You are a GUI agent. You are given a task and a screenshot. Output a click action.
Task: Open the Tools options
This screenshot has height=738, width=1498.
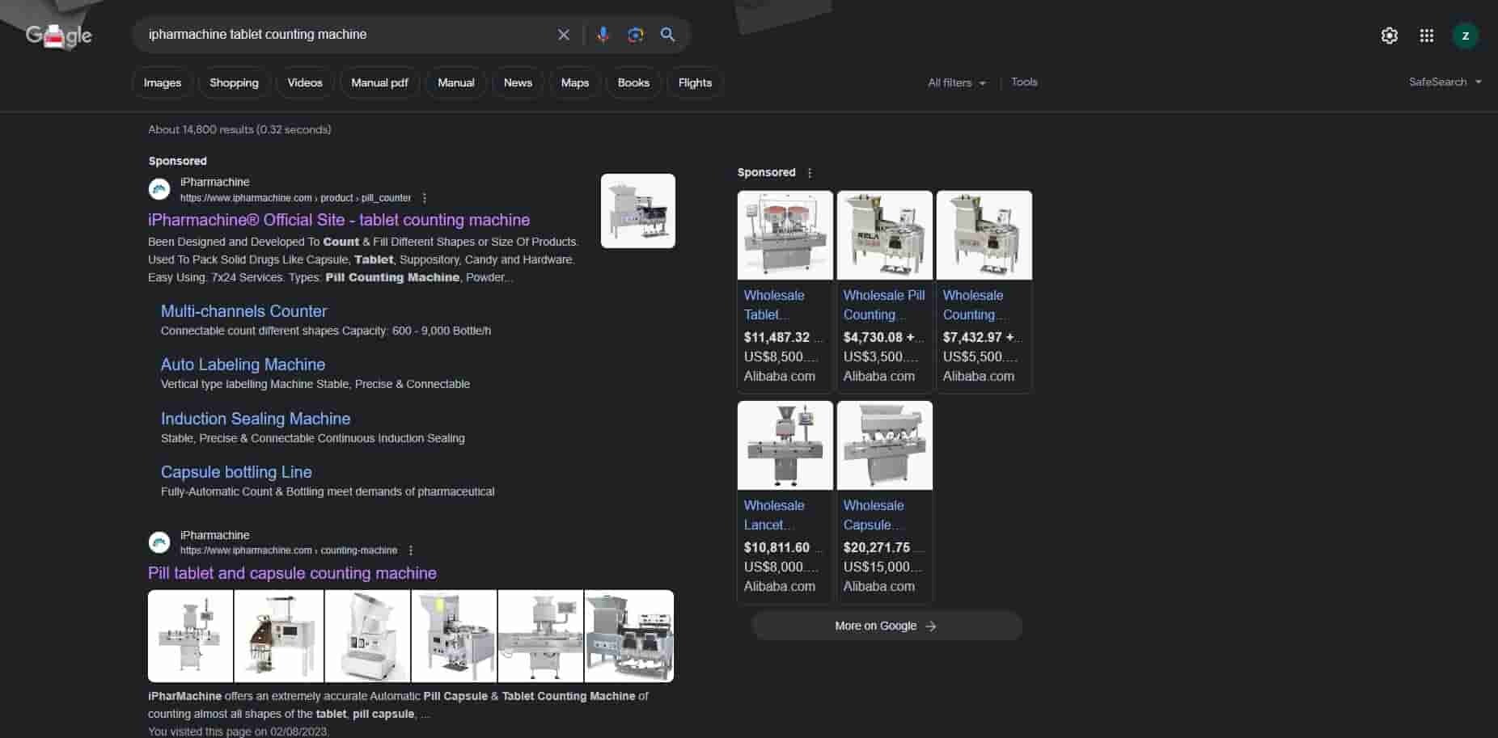(x=1024, y=82)
